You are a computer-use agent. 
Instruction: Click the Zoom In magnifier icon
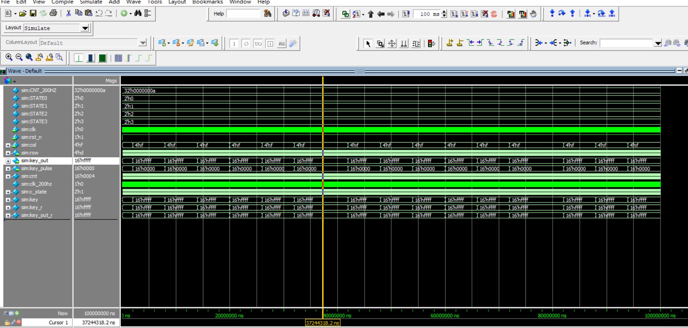(x=9, y=57)
